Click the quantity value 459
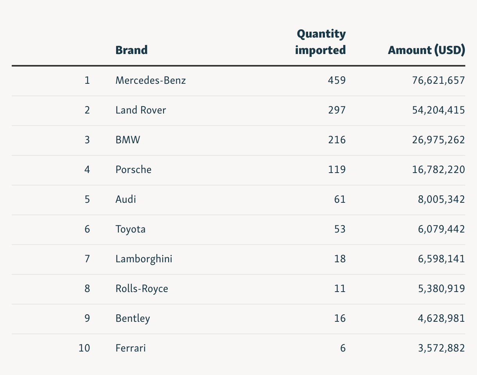477x375 pixels. tap(337, 80)
